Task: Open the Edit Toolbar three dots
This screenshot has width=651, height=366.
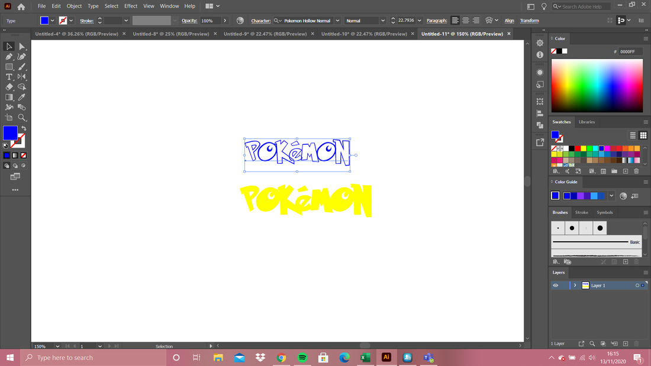Action: coord(15,190)
